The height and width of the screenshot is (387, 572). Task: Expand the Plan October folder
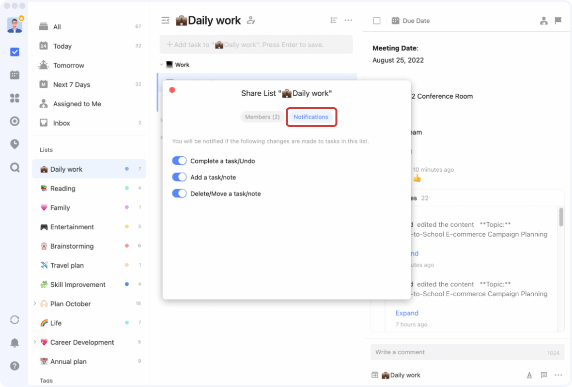[x=35, y=303]
